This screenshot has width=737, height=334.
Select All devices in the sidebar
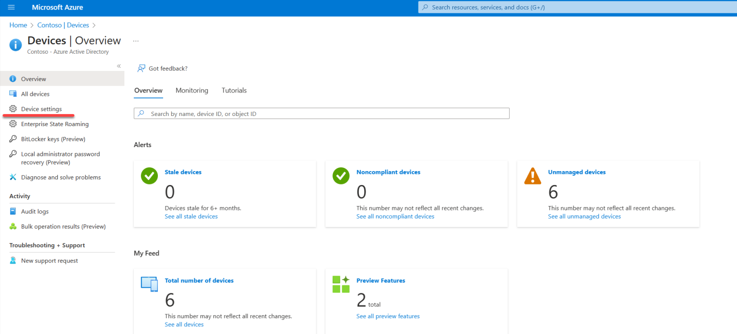[35, 93]
